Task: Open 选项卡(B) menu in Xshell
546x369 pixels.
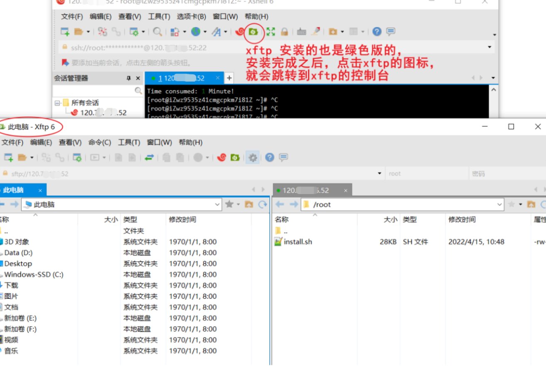Action: pos(191,17)
